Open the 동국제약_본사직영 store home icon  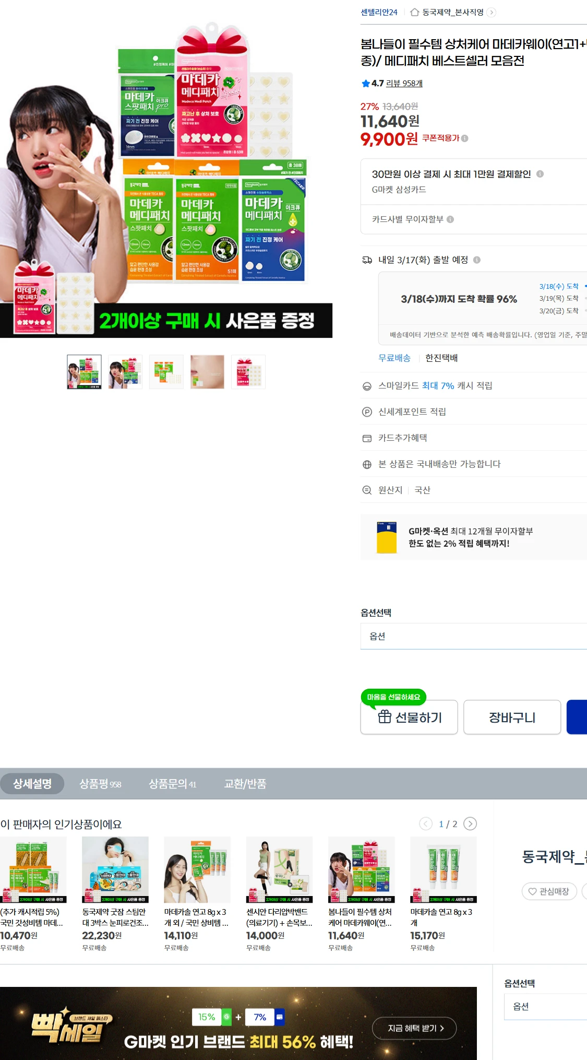click(x=415, y=12)
